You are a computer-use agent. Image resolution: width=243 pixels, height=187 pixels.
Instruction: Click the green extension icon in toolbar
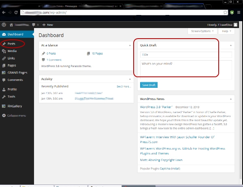pyautogui.click(x=232, y=13)
